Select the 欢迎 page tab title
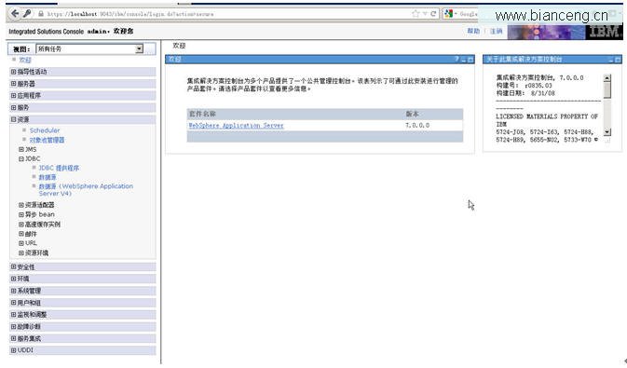Image resolution: width=627 pixels, height=368 pixels. [x=179, y=46]
